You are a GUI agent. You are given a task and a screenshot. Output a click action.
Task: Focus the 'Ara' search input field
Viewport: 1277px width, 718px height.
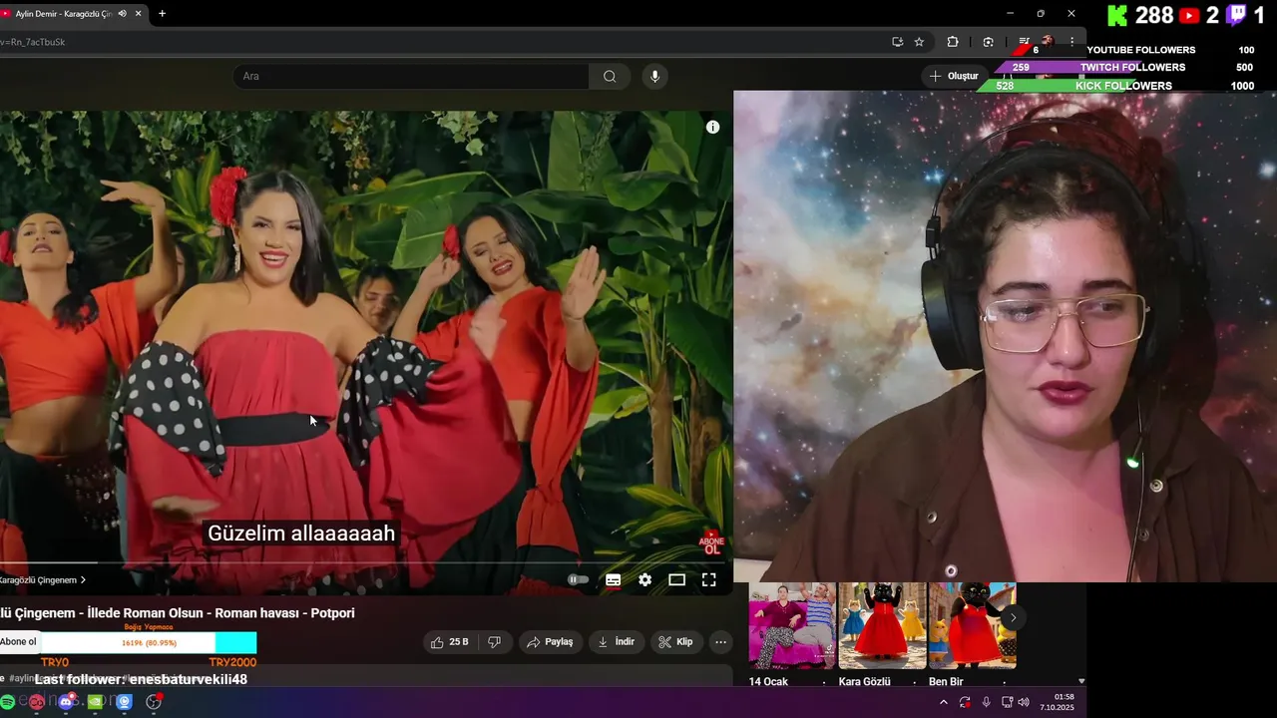[x=411, y=77]
